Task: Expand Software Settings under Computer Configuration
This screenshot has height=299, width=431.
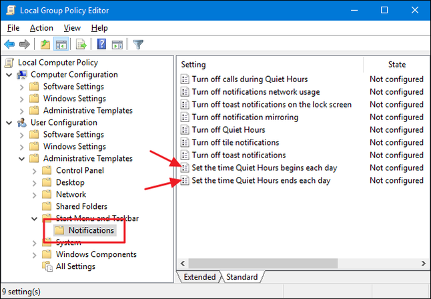Action: pyautogui.click(x=22, y=87)
